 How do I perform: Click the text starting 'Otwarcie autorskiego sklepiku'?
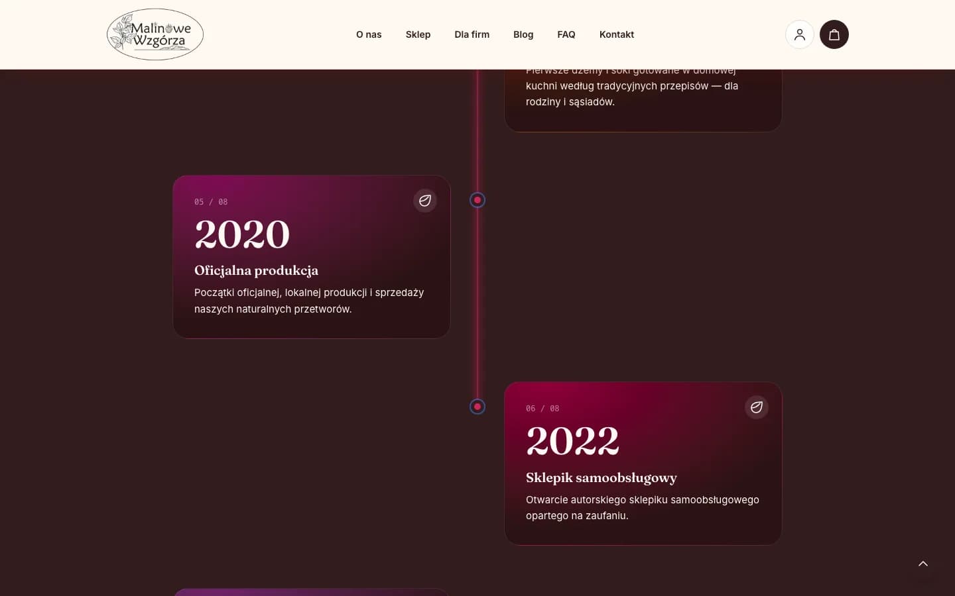point(643,507)
